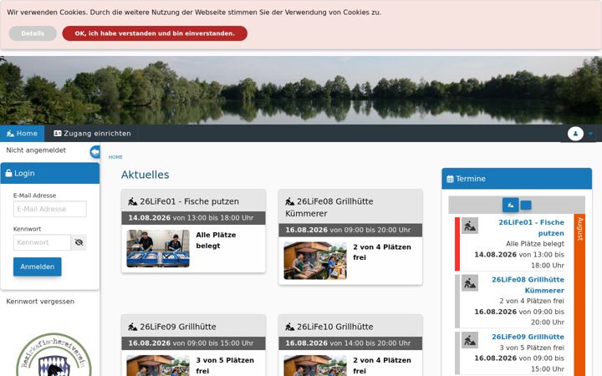This screenshot has height=376, width=602.
Task: Click worker icon beside 26LiFe10 card title
Action: [x=289, y=327]
